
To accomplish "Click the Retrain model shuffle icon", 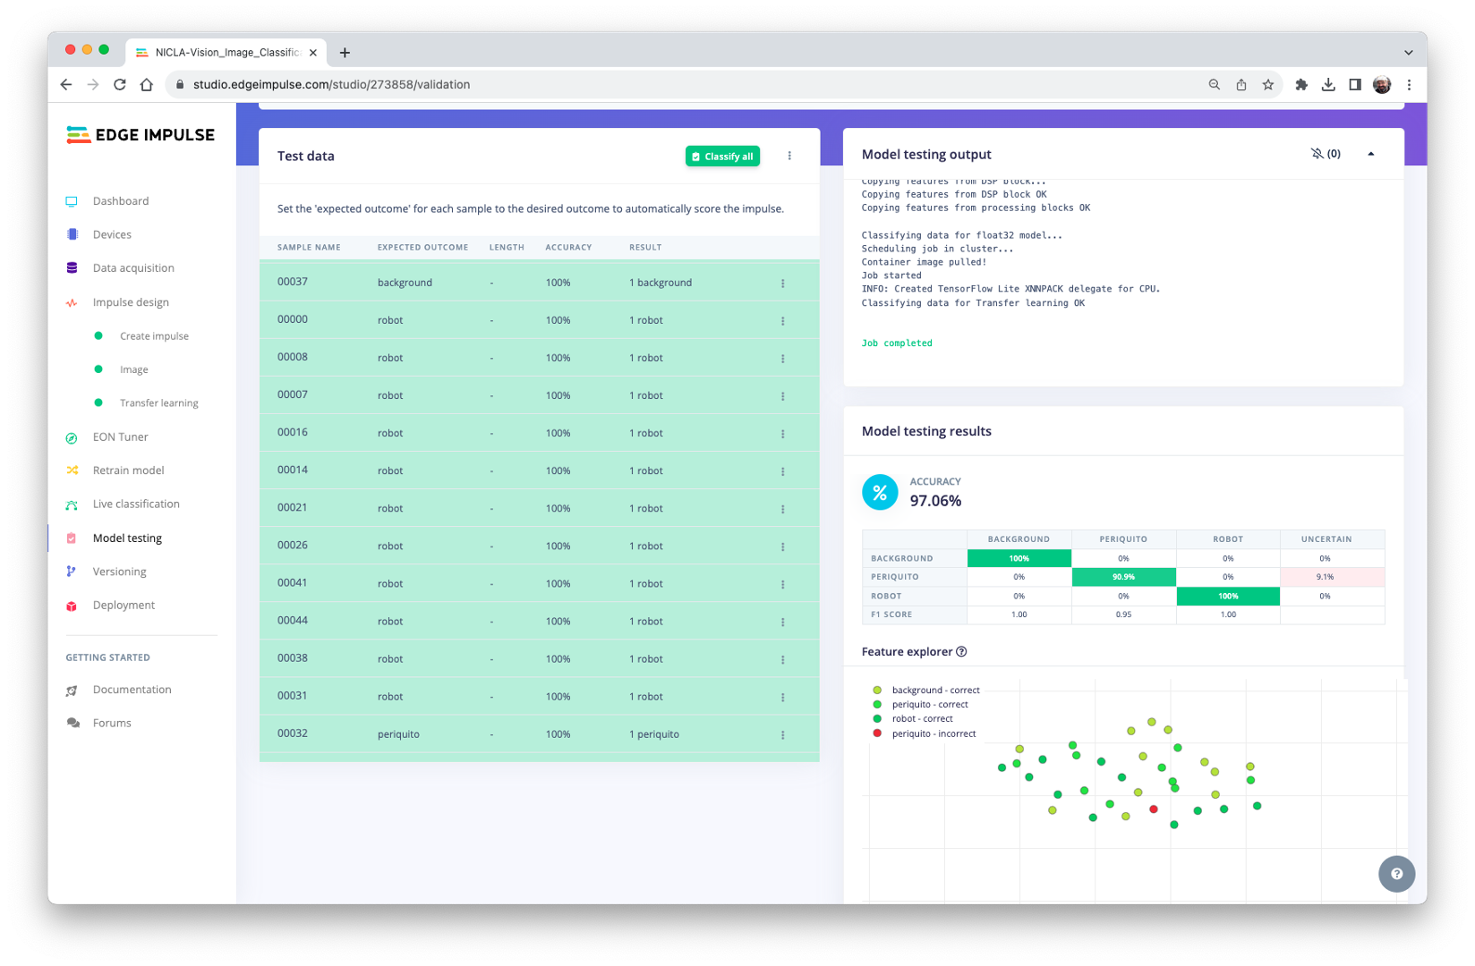I will pyautogui.click(x=72, y=470).
